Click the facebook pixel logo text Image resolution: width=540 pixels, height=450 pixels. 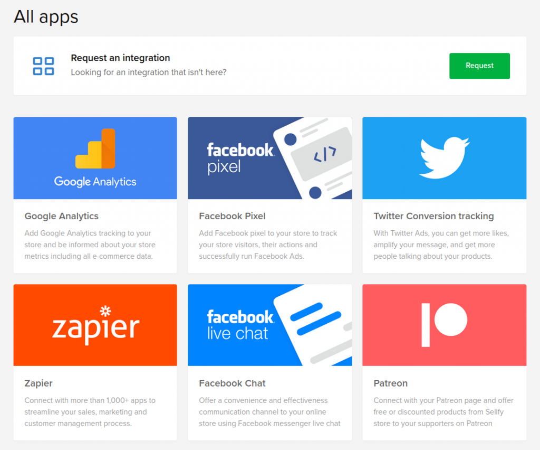tap(240, 158)
